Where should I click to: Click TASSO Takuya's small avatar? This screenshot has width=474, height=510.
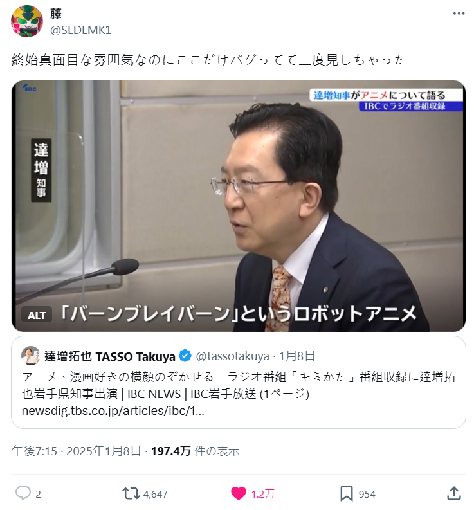[x=30, y=356]
